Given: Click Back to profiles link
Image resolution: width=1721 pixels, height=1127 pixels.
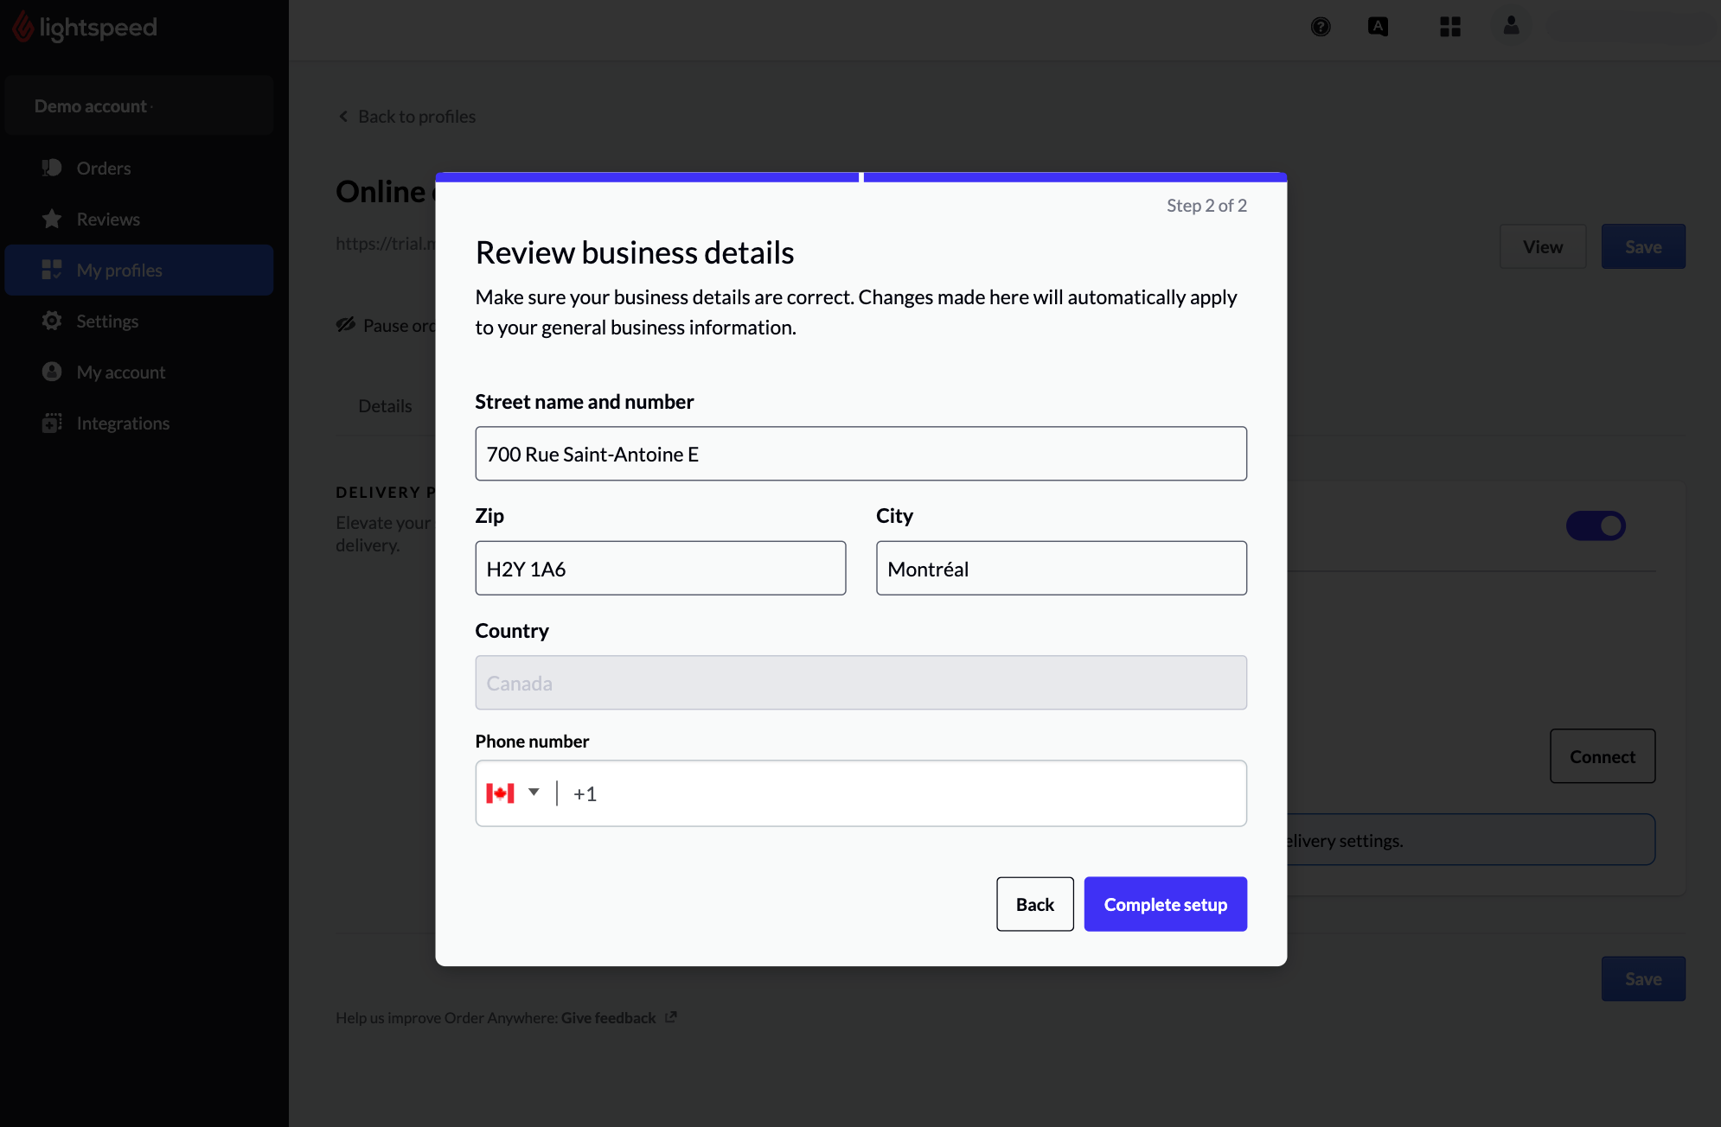Looking at the screenshot, I should [405, 116].
